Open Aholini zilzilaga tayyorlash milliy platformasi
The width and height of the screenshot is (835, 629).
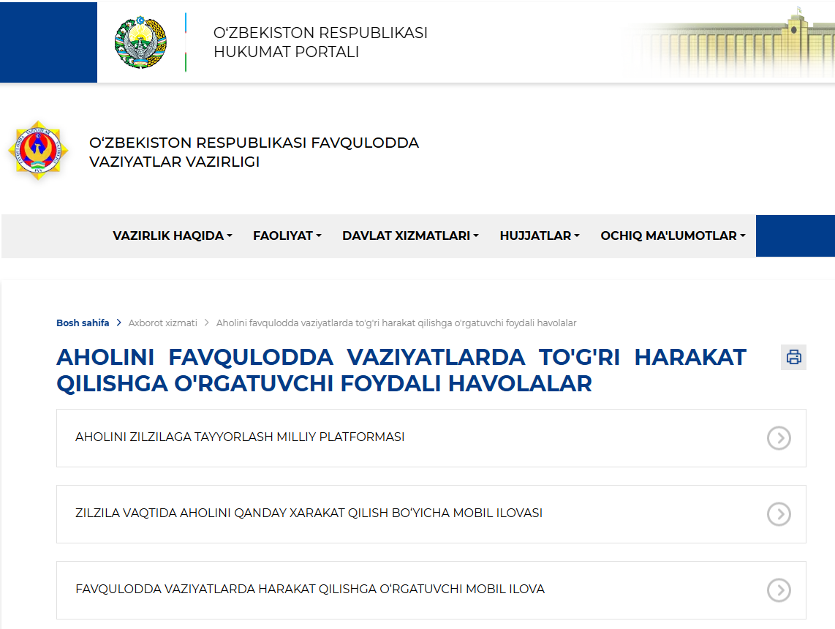pyautogui.click(x=240, y=437)
